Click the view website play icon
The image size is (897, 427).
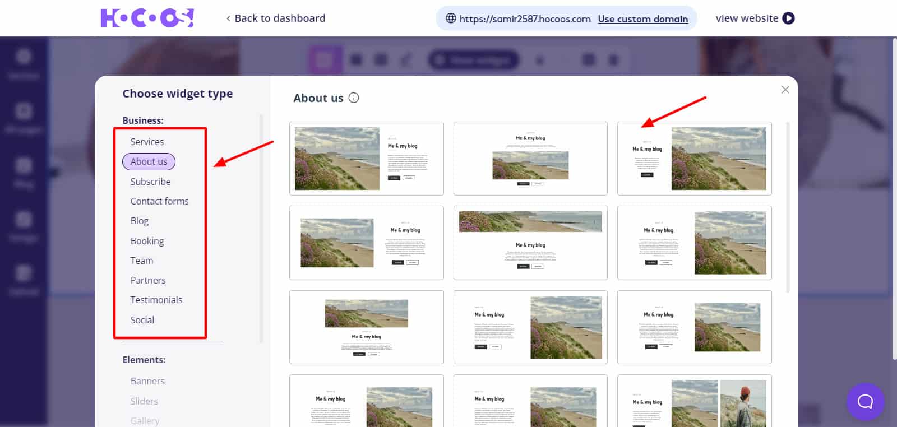coord(788,18)
